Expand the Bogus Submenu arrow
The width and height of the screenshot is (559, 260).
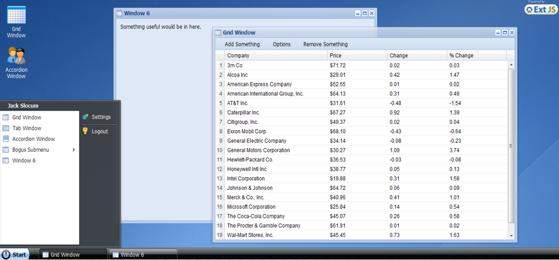[x=74, y=150]
